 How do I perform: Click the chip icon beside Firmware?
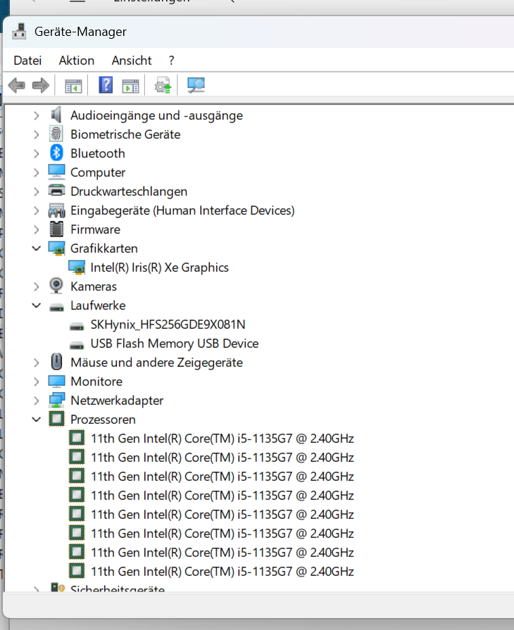pyautogui.click(x=56, y=229)
